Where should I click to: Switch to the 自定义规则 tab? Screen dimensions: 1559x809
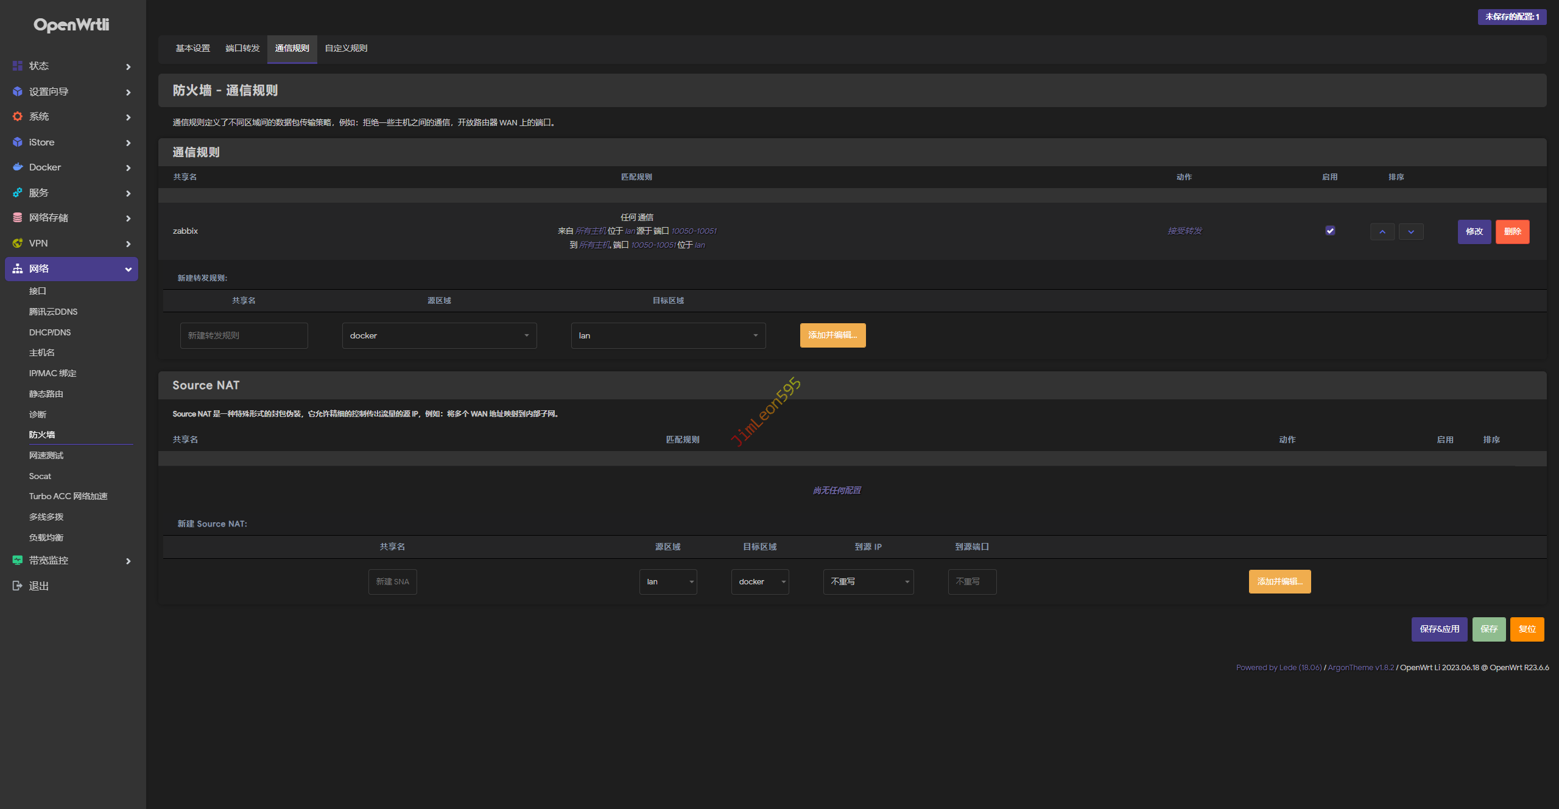click(346, 48)
